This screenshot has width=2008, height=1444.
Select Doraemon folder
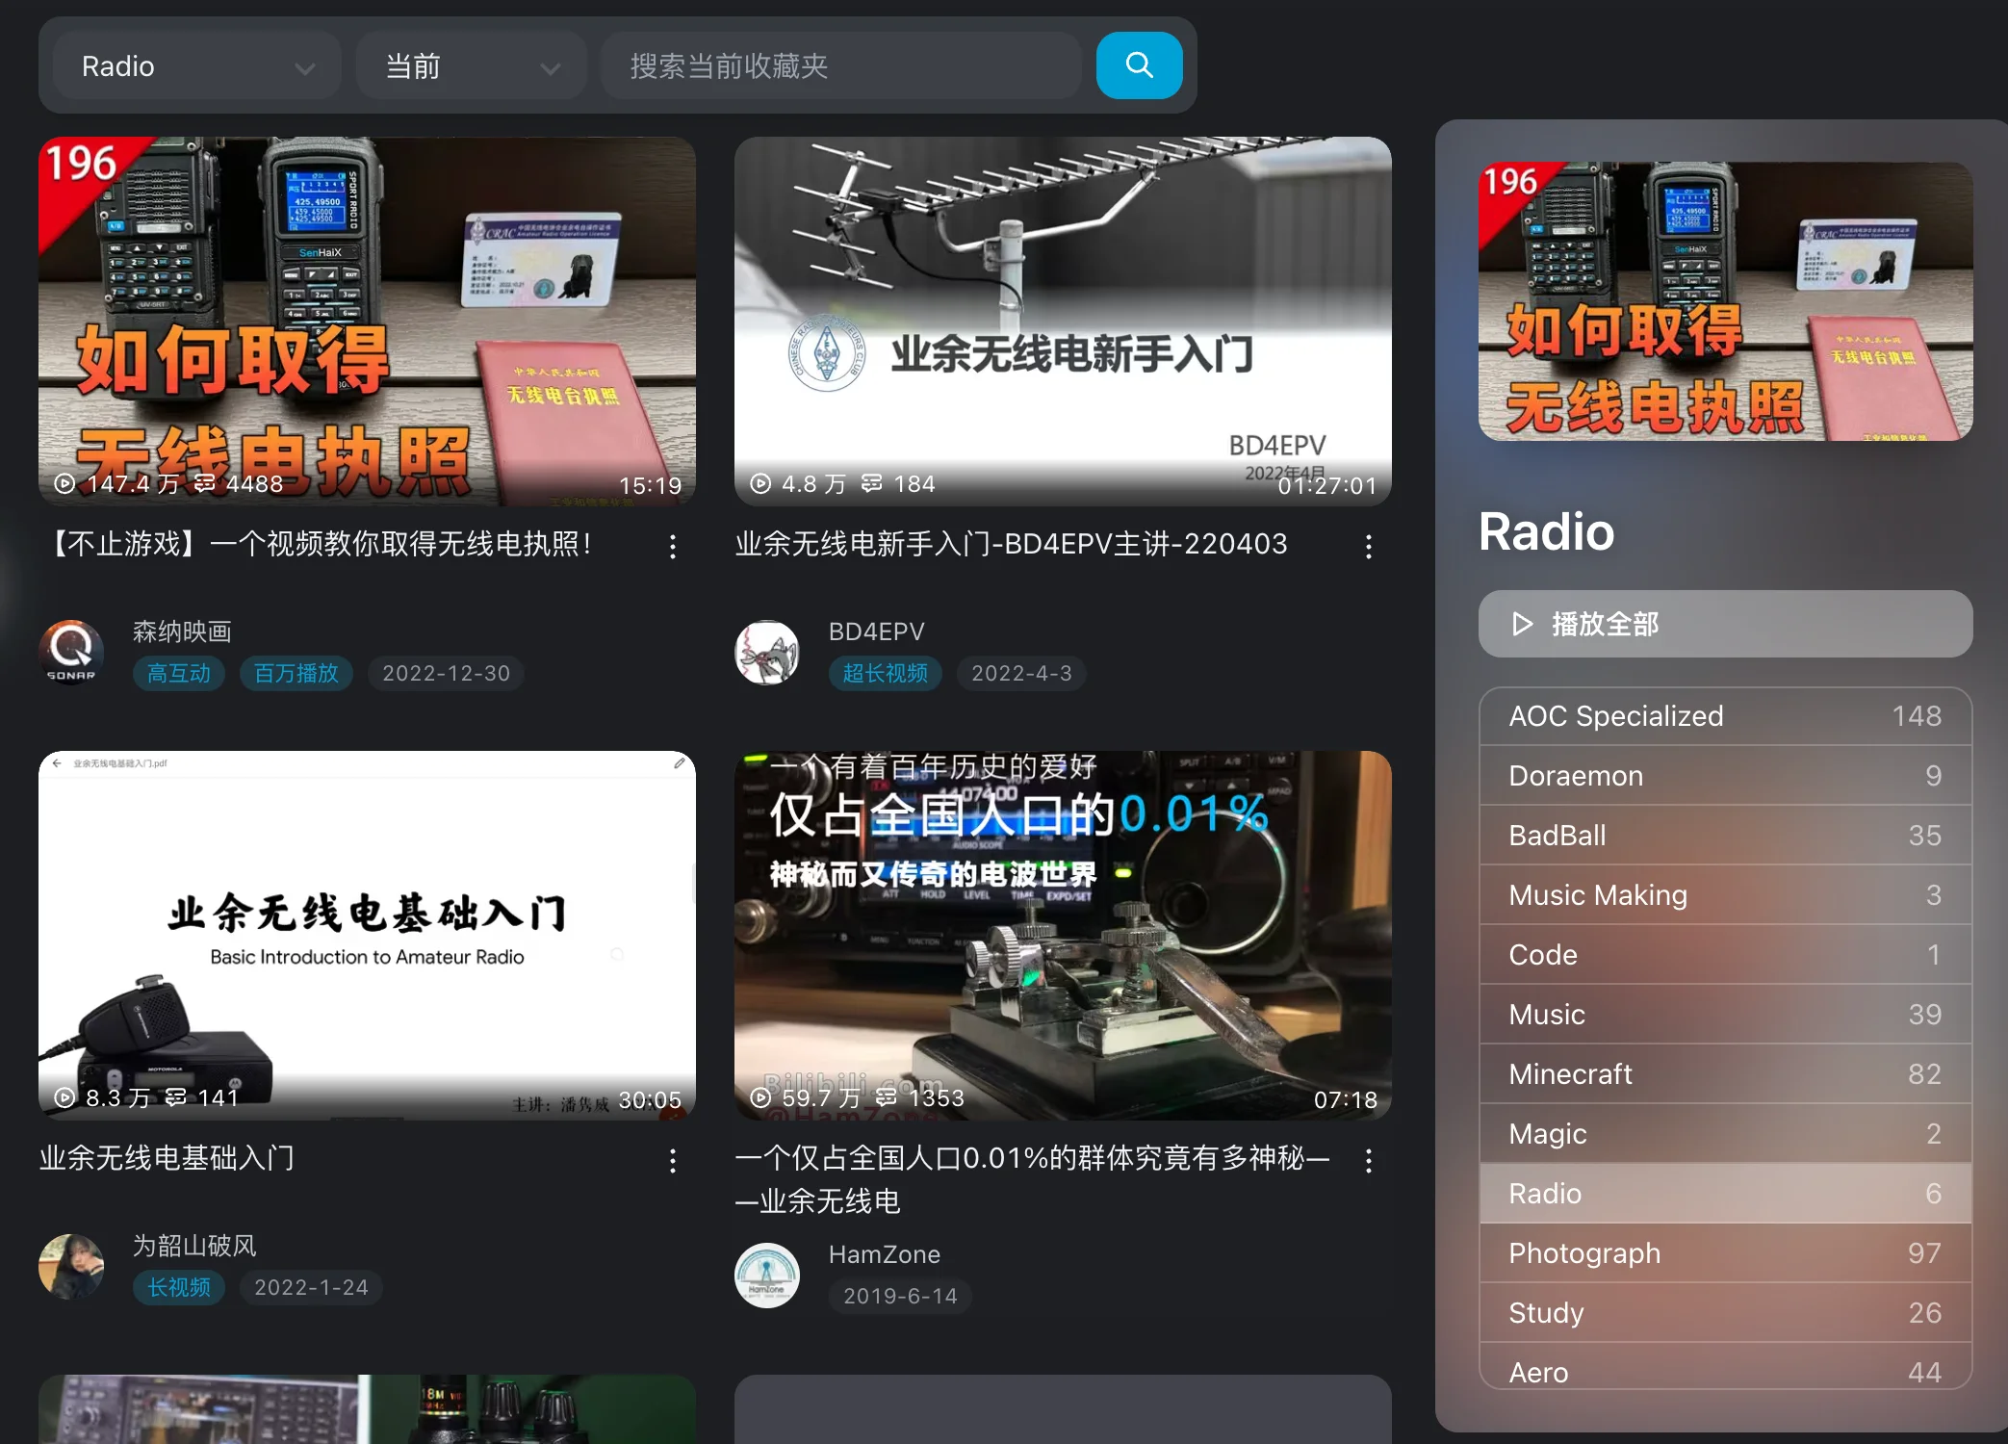coord(1725,776)
